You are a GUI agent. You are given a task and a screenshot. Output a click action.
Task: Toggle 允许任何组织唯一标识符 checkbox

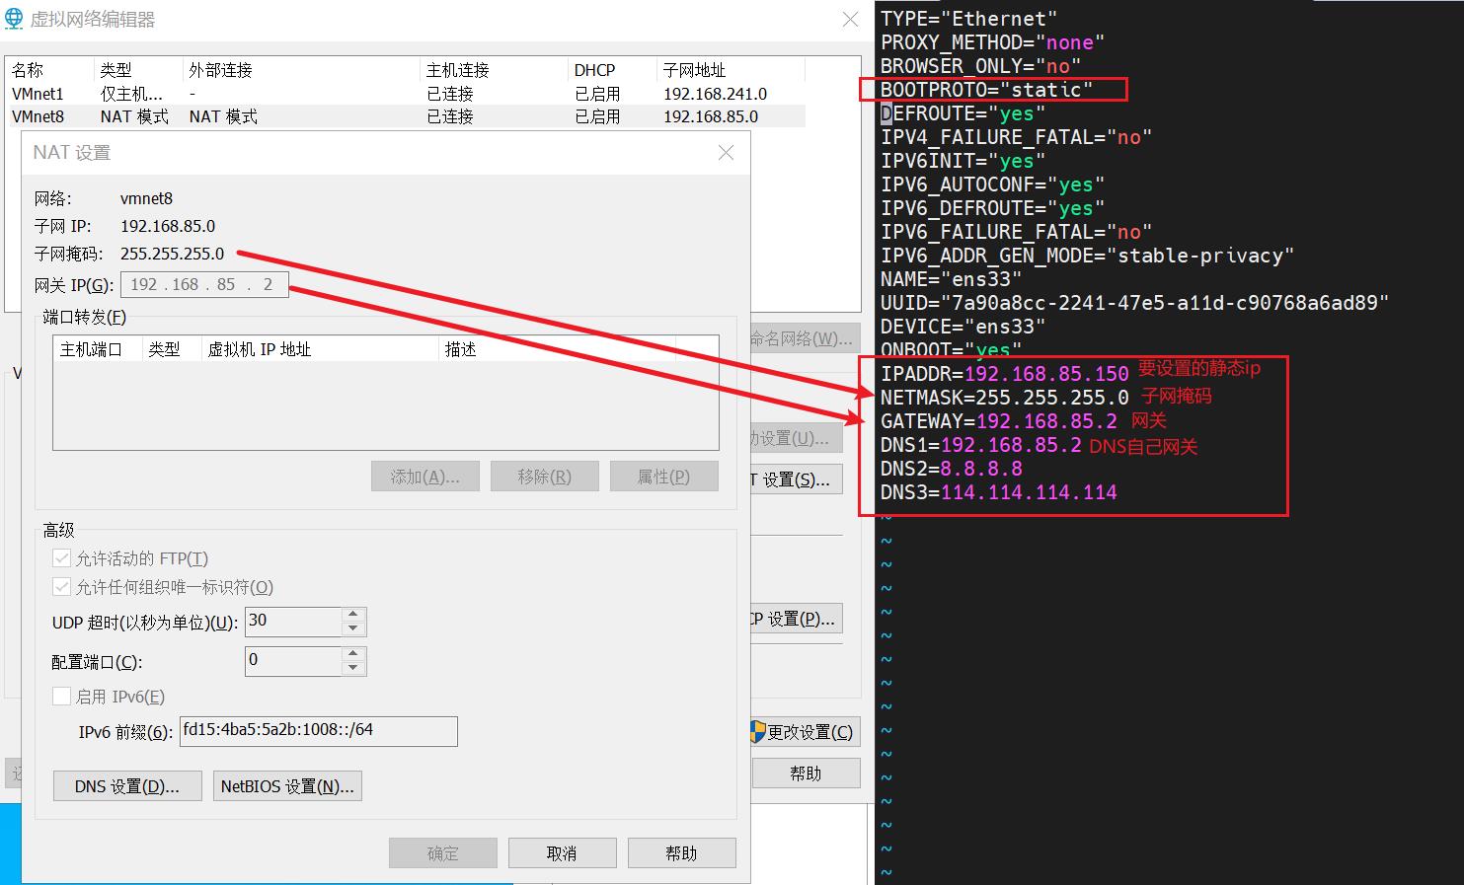pyautogui.click(x=61, y=587)
